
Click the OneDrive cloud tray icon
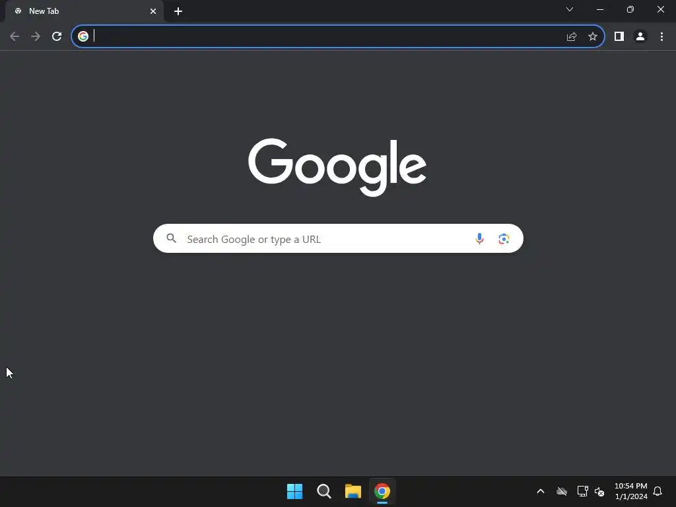click(x=561, y=491)
